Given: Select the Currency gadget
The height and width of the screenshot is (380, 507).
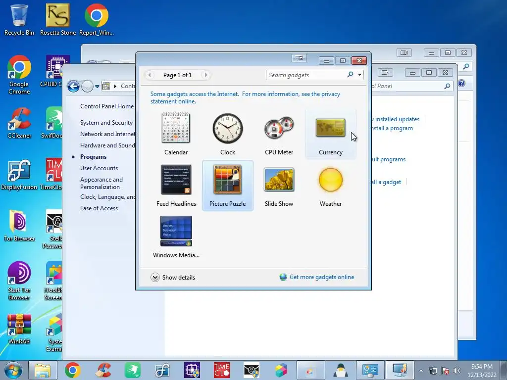Looking at the screenshot, I should (x=330, y=134).
